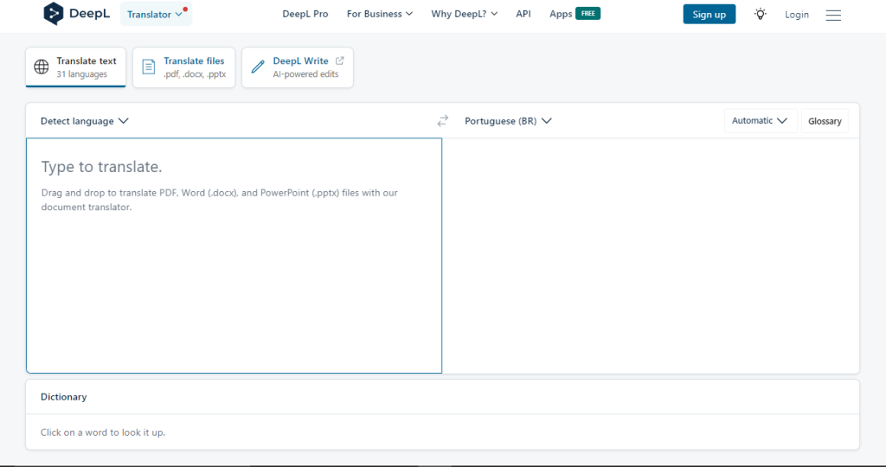This screenshot has height=467, width=886.
Task: Click the document icon in Translate files
Action: [148, 67]
